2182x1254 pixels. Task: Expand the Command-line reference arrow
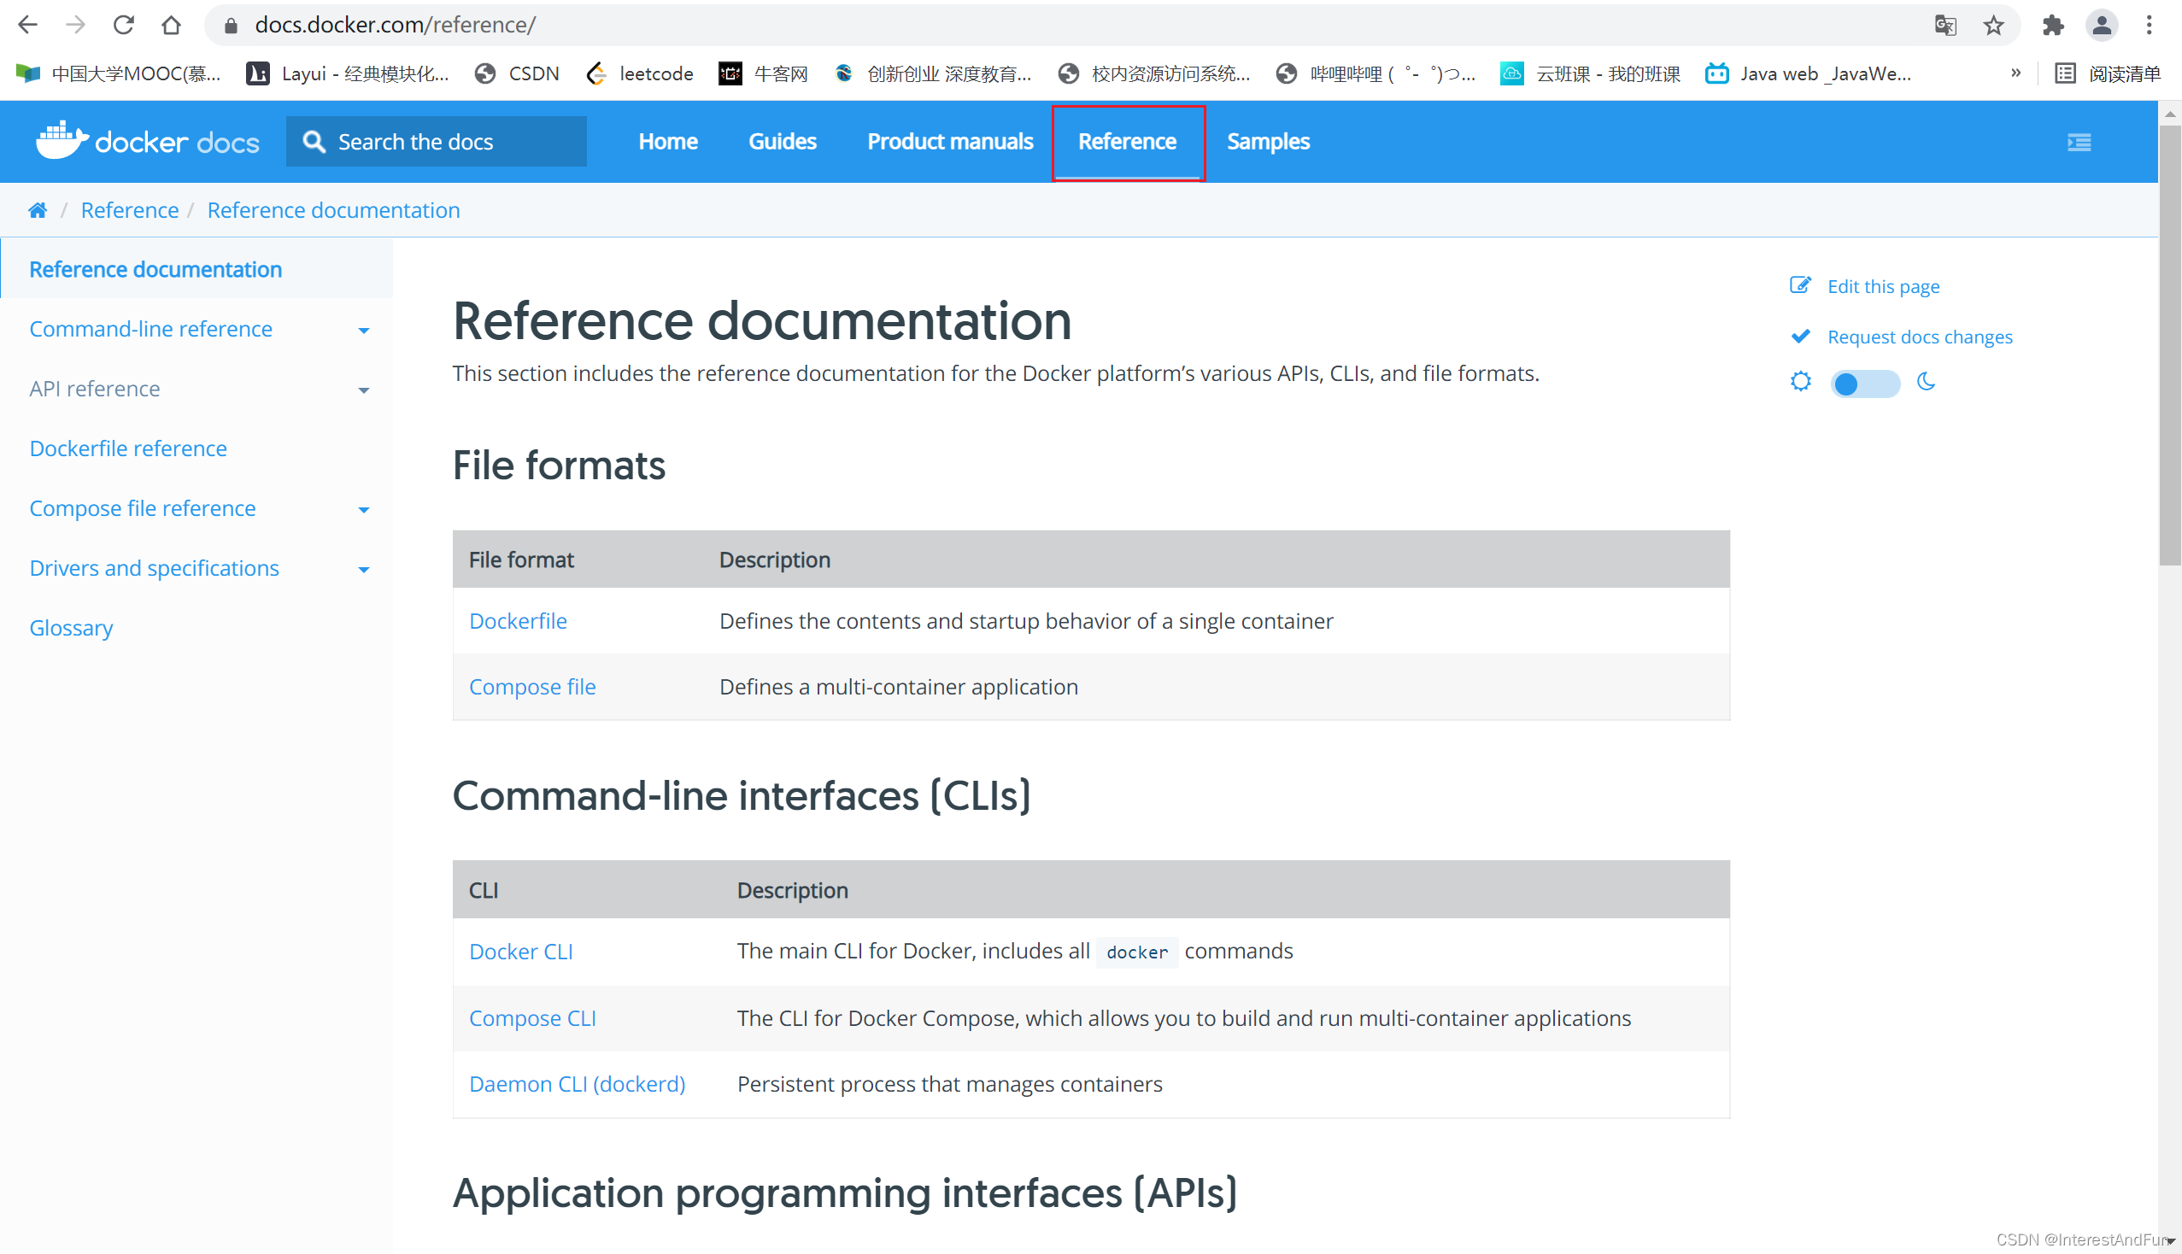point(363,330)
